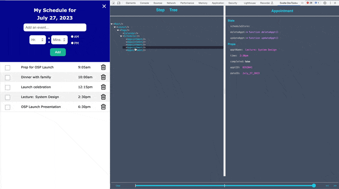Expand the deleteAppt function value
This screenshot has width=339, height=189.
247,32
